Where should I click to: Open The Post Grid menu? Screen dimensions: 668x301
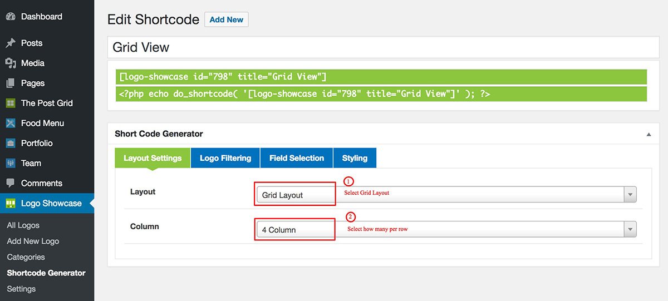tap(47, 103)
